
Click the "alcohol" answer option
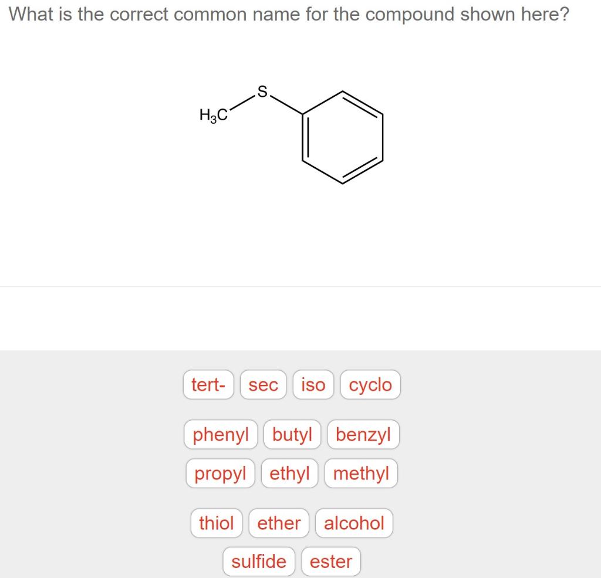click(354, 523)
